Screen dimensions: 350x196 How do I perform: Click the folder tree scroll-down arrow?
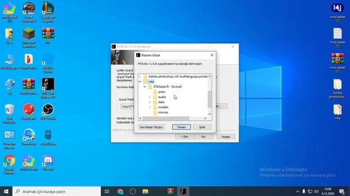[209, 114]
